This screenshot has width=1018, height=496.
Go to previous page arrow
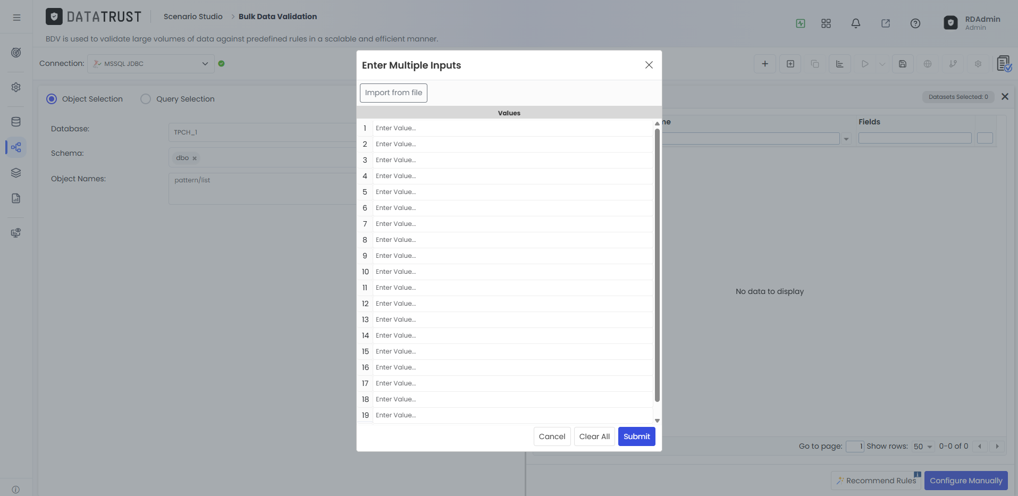pyautogui.click(x=980, y=447)
